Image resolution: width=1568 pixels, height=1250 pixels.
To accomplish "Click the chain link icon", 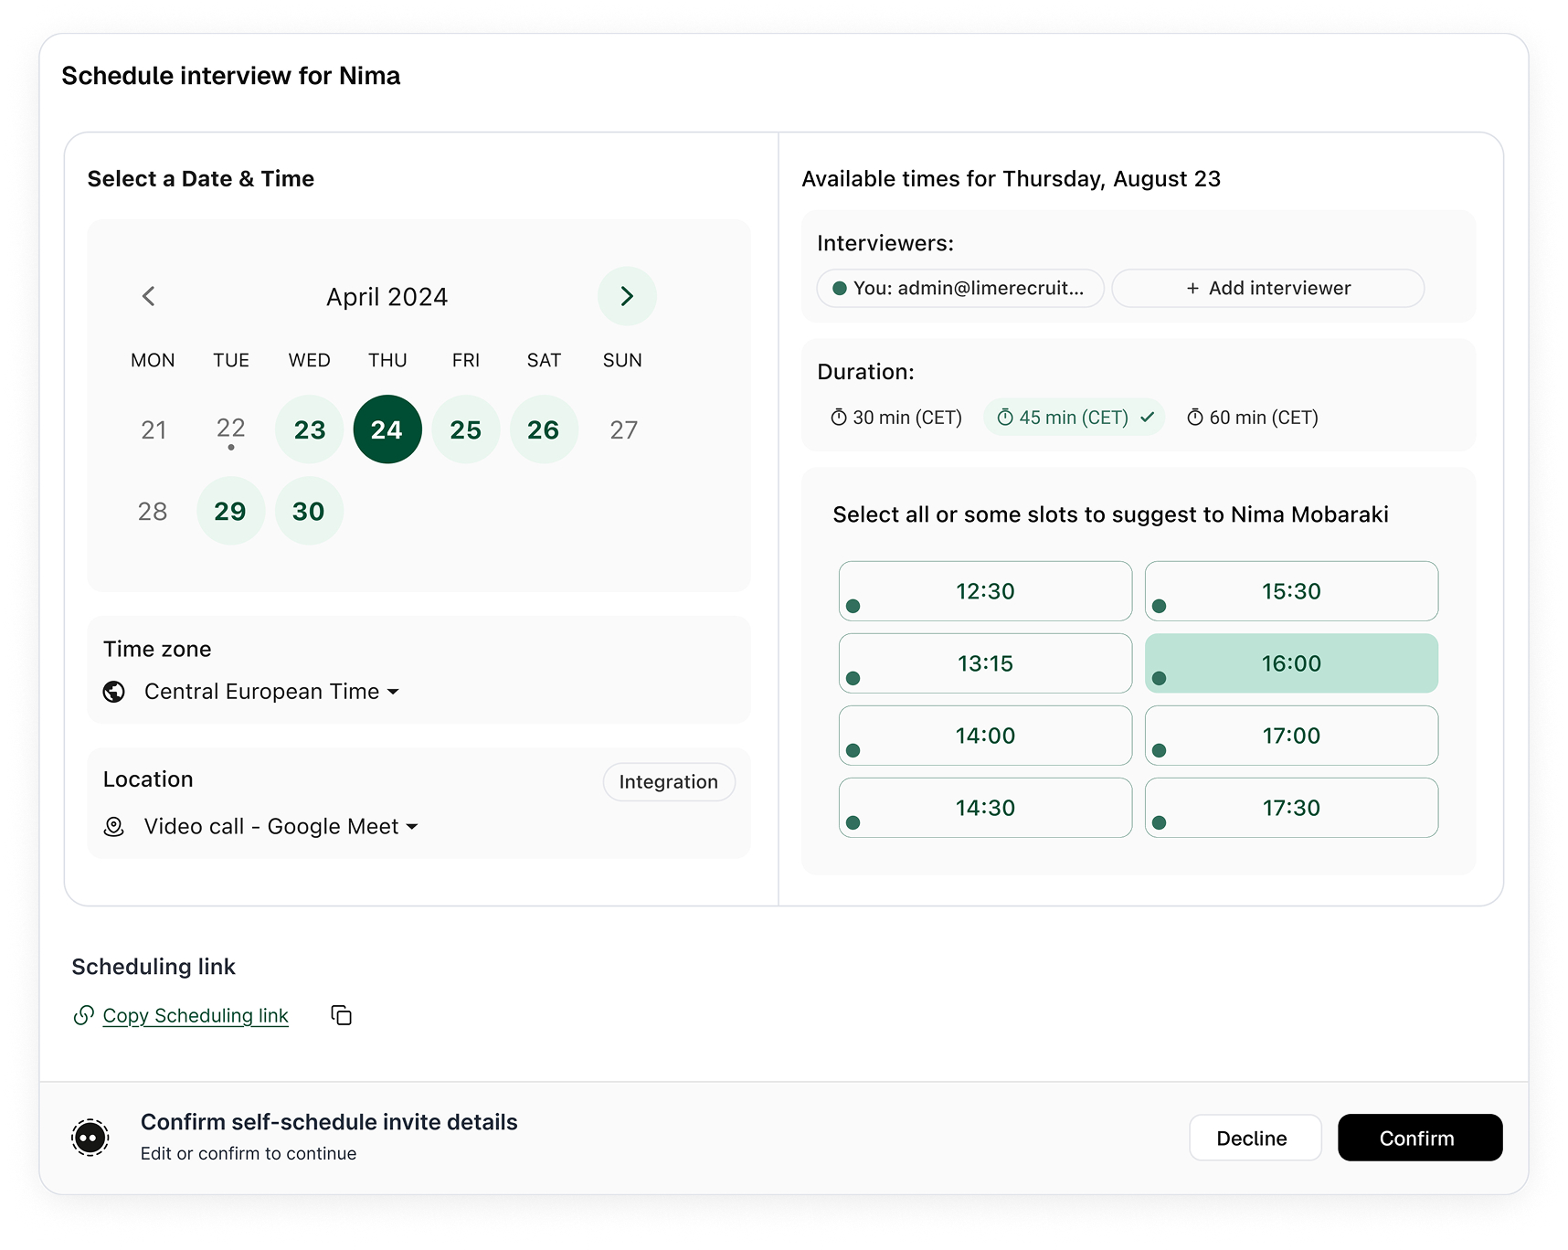I will coord(84,1015).
